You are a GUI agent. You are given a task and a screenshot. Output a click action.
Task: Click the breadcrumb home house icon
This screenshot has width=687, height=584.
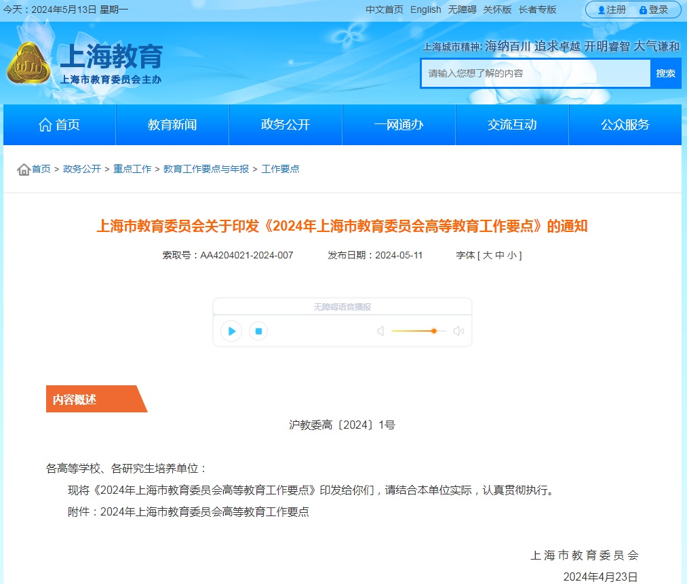[23, 169]
